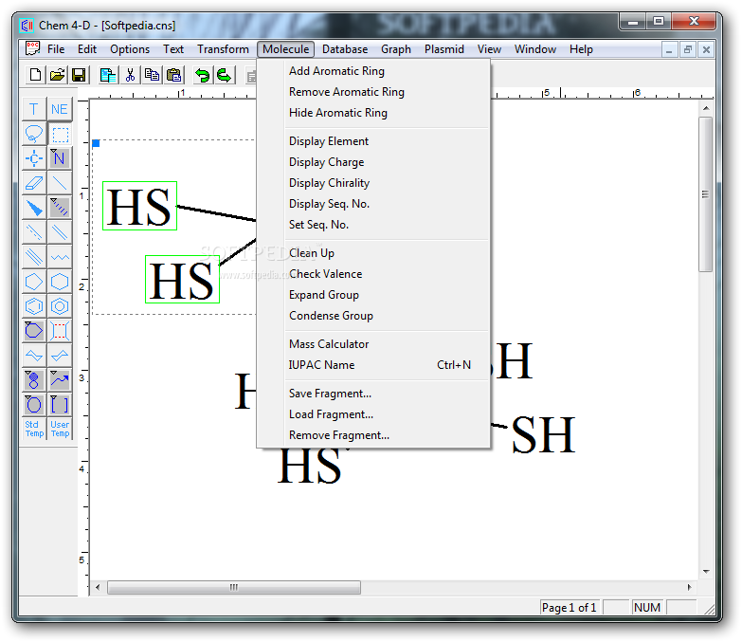Click the green Undo arrow
This screenshot has height=642, width=742.
tap(203, 75)
